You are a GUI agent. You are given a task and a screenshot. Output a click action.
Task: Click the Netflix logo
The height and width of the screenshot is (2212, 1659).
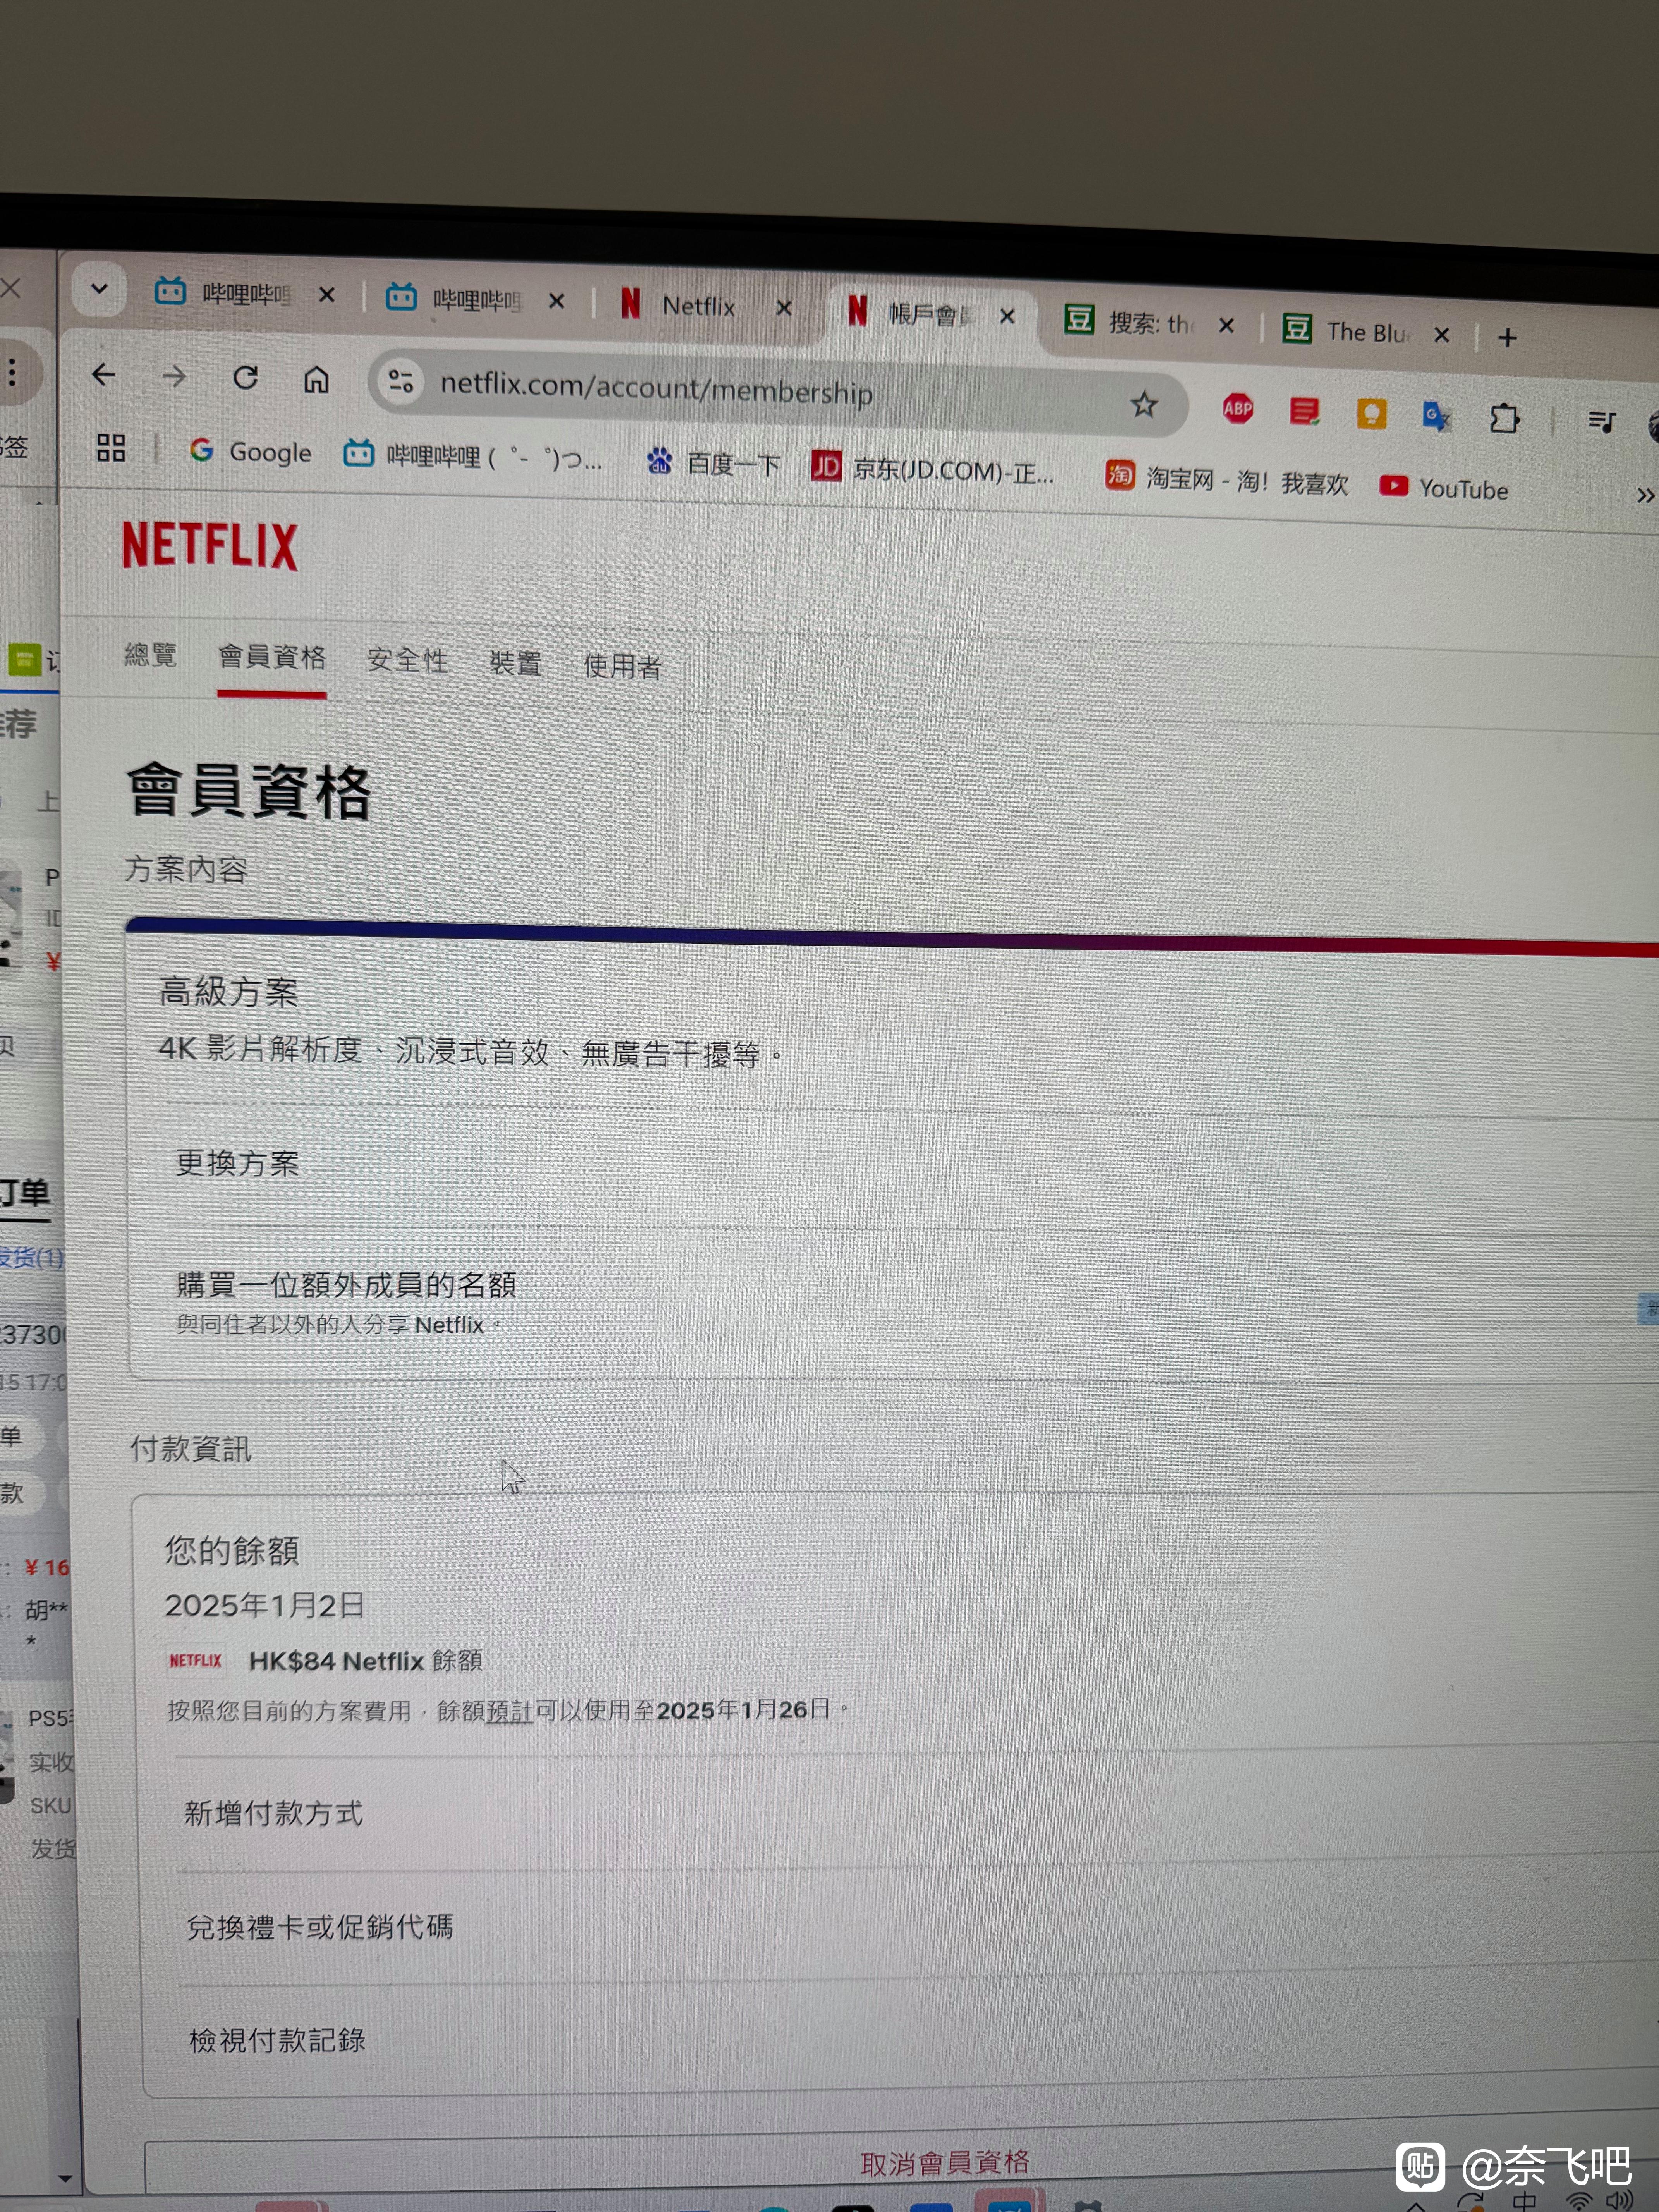pos(210,546)
